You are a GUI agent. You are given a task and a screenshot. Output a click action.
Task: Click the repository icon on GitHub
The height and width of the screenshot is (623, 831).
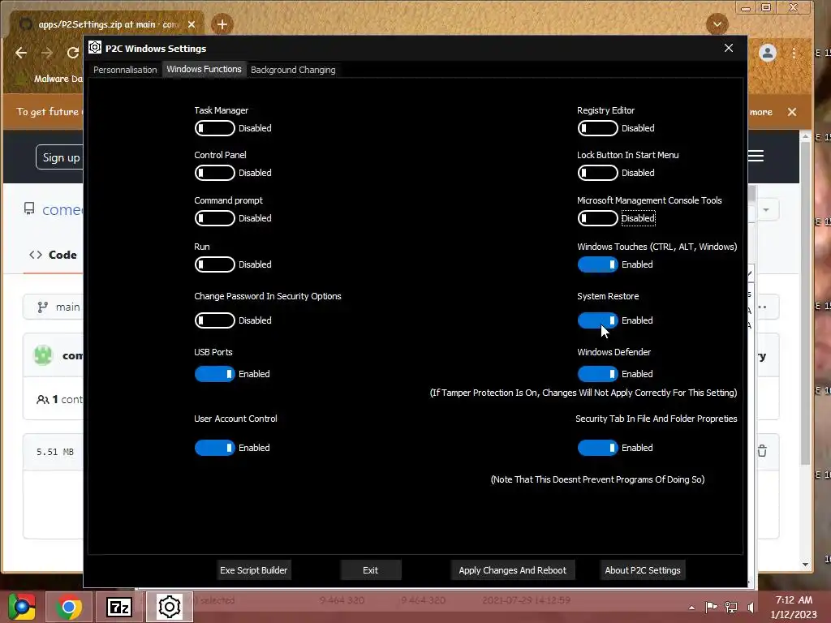pyautogui.click(x=30, y=208)
